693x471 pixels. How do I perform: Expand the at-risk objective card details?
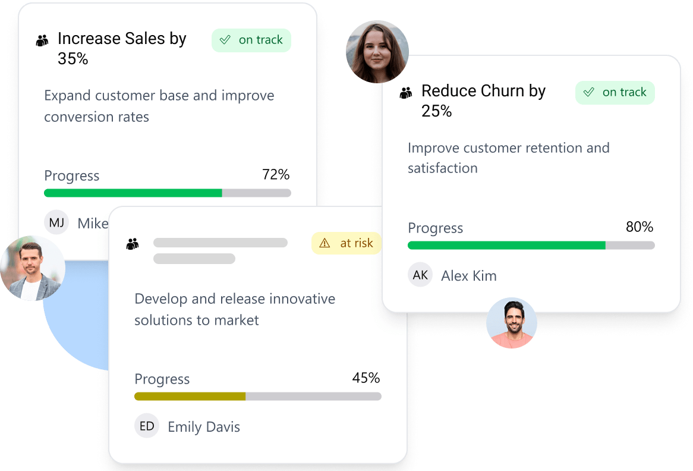[x=235, y=309]
